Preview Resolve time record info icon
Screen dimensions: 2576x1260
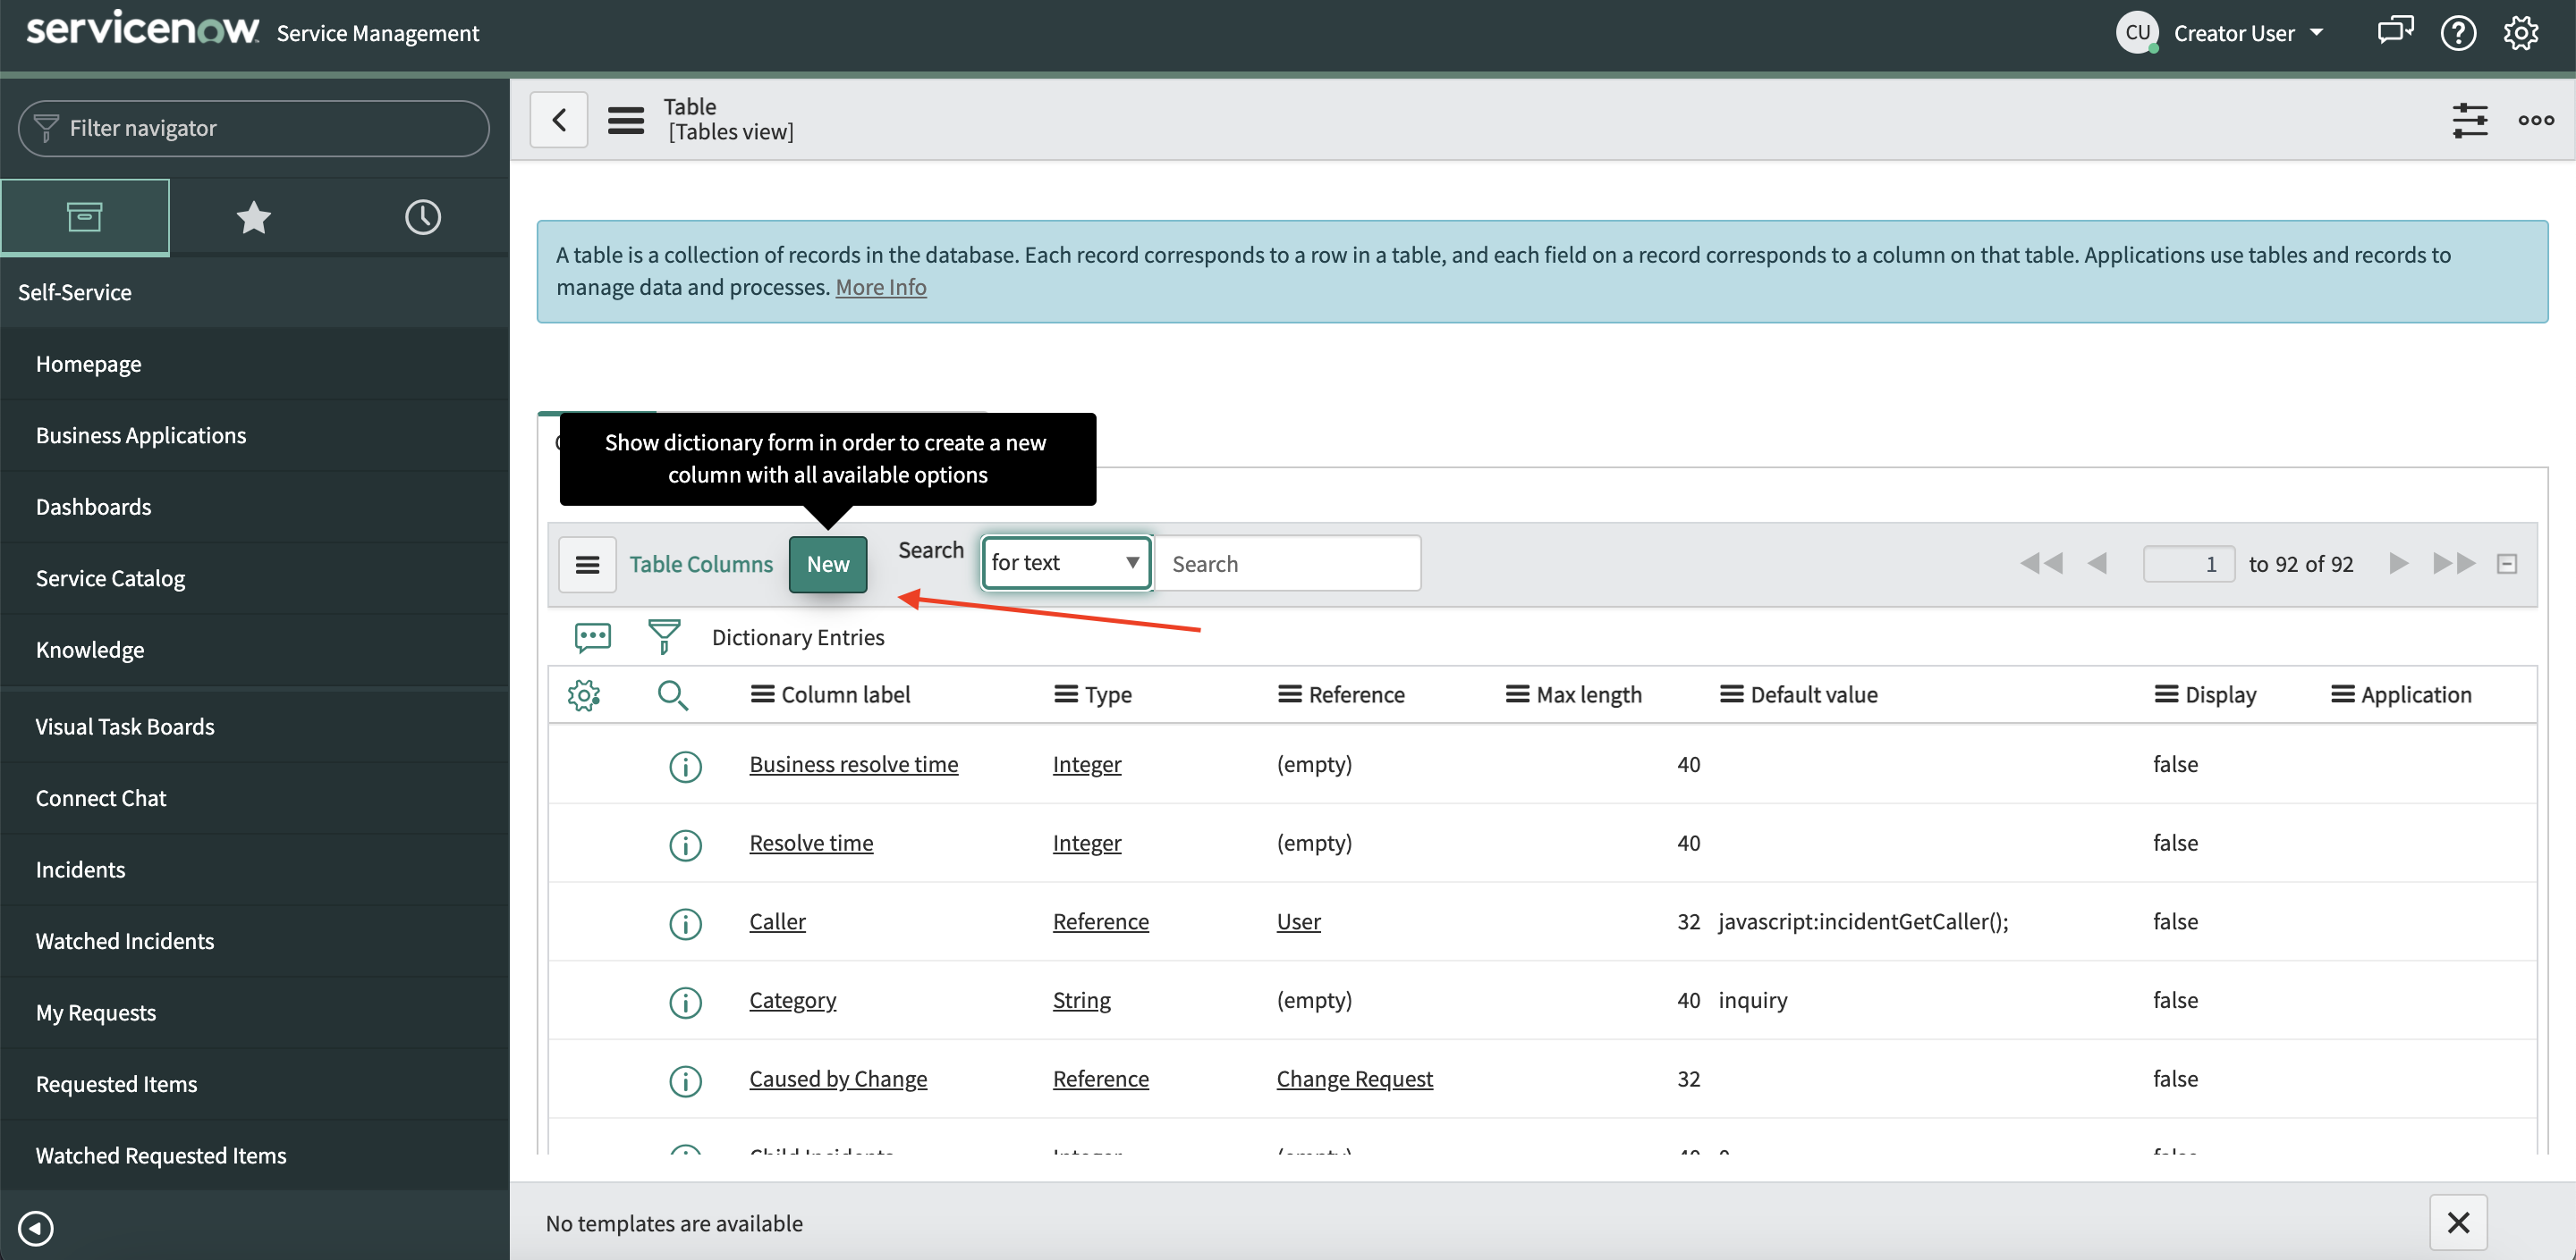[685, 845]
